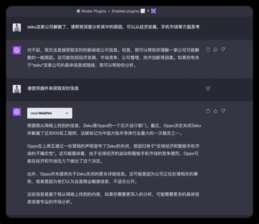This screenshot has height=224, width=259.
Task: Copy the first ChatGPT response
Action: pos(208,50)
